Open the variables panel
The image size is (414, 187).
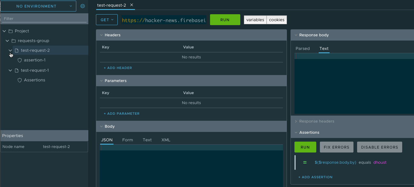tap(255, 20)
